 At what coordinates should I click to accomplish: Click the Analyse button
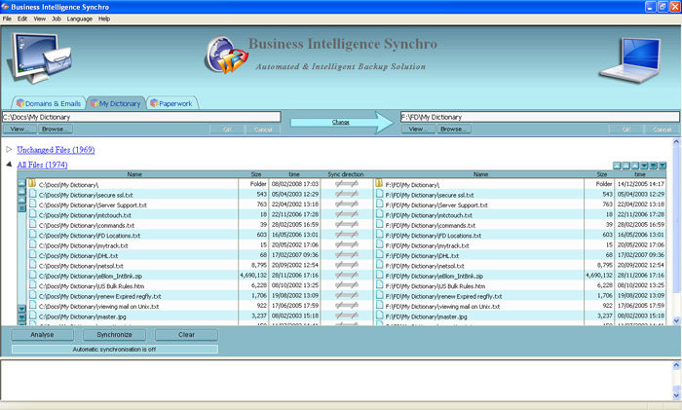(x=42, y=335)
